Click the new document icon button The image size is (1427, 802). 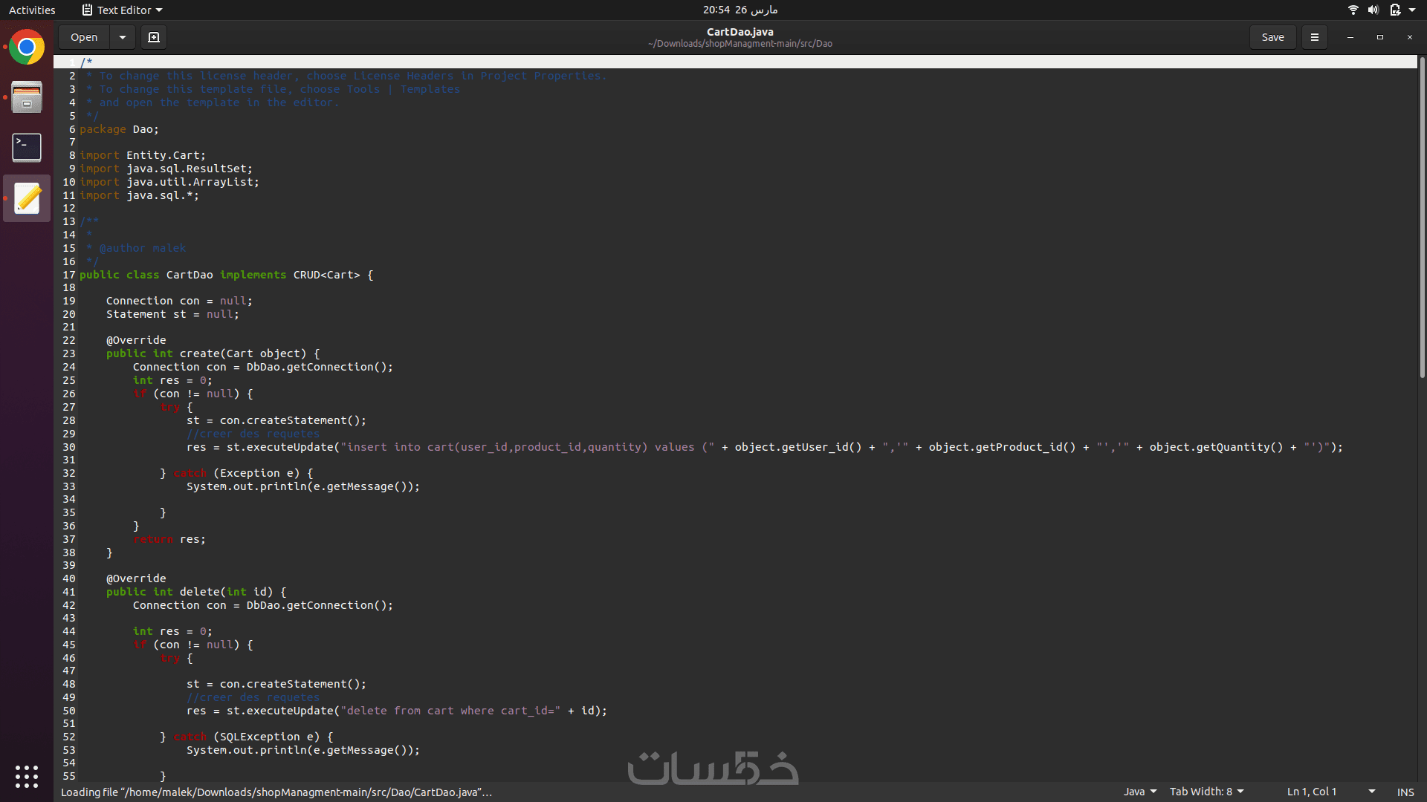154,37
